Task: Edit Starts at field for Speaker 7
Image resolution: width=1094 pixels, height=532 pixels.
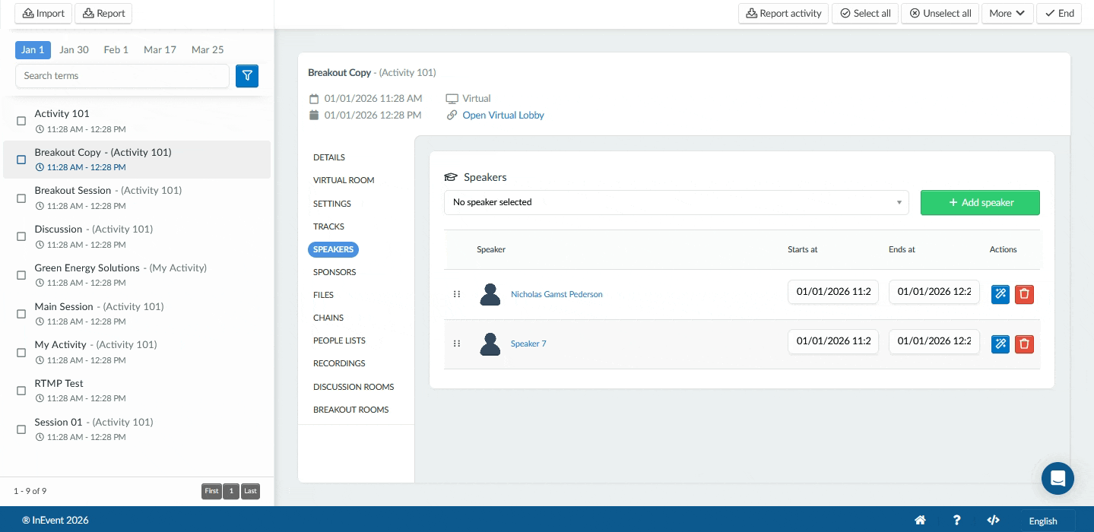Action: [x=833, y=341]
